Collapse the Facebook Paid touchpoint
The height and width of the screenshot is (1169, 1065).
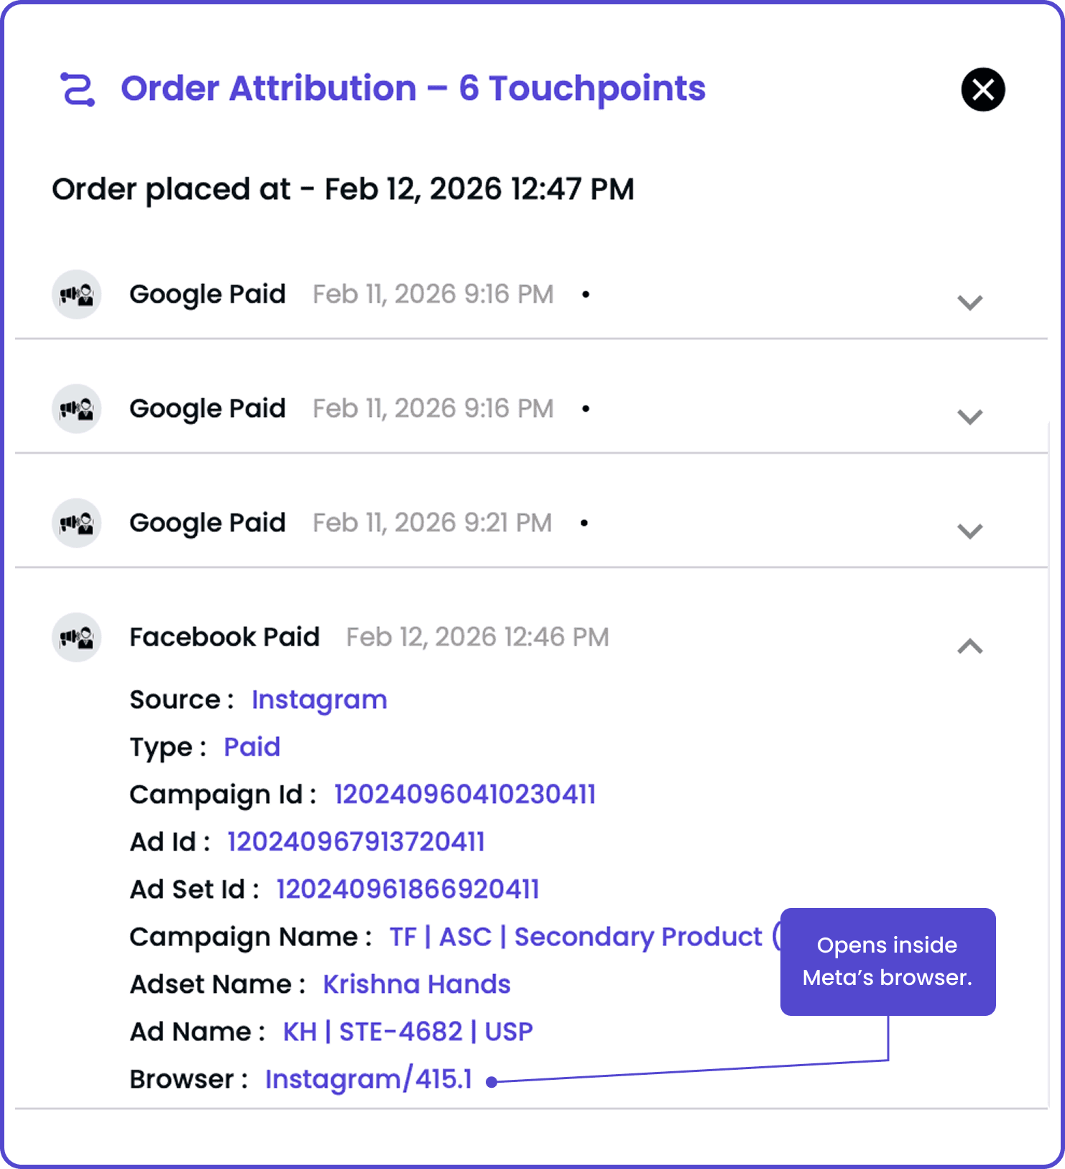[970, 646]
